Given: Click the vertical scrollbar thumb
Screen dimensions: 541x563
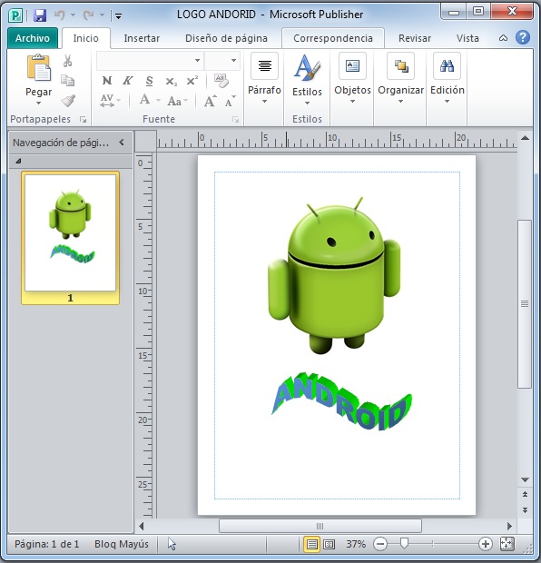Looking at the screenshot, I should (x=525, y=304).
